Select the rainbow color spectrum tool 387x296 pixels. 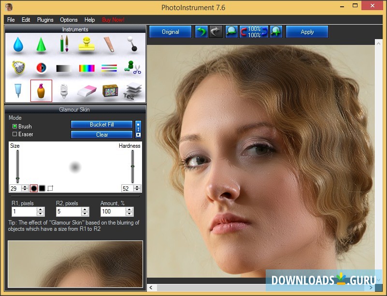pos(86,68)
